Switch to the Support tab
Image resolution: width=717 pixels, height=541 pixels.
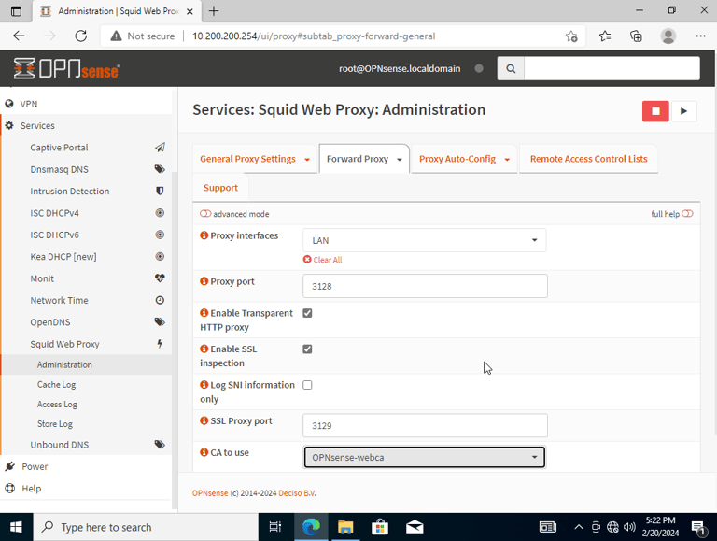tap(220, 188)
